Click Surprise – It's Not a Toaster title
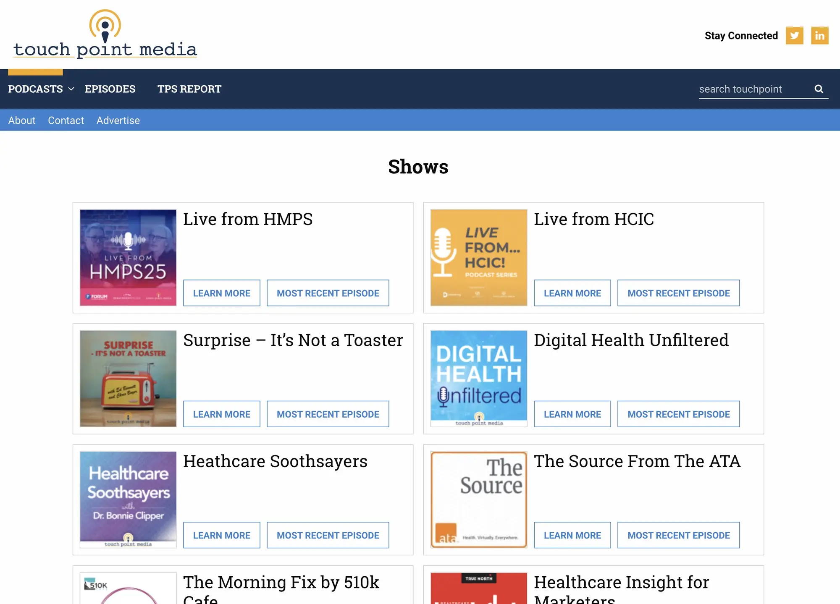840x604 pixels. [293, 340]
